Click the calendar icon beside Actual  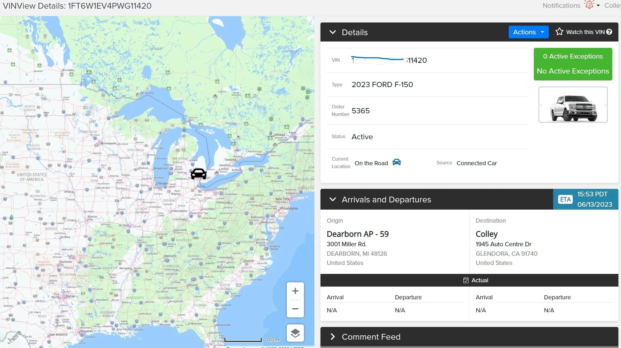tap(466, 280)
